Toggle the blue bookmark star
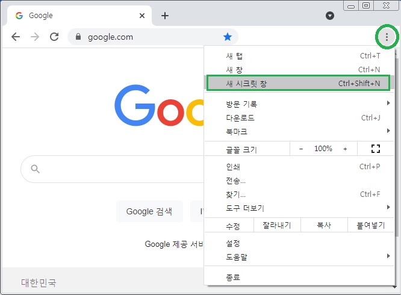 pyautogui.click(x=228, y=37)
